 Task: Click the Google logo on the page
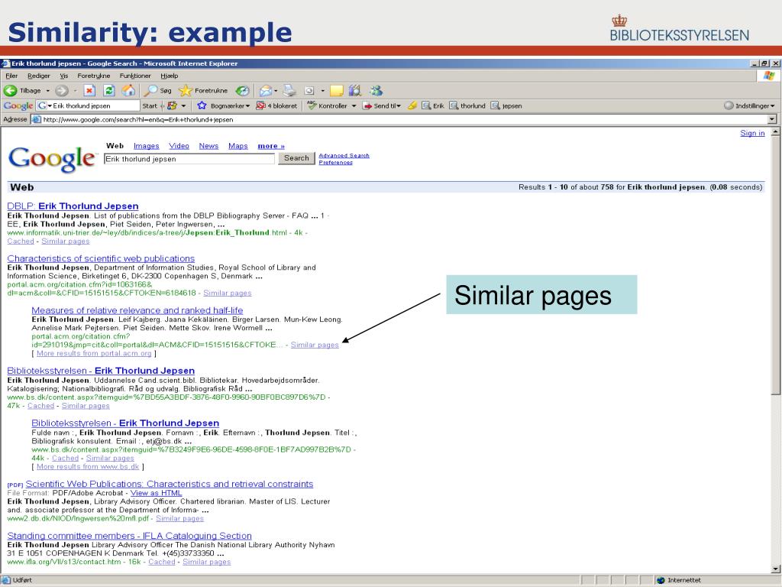52,159
